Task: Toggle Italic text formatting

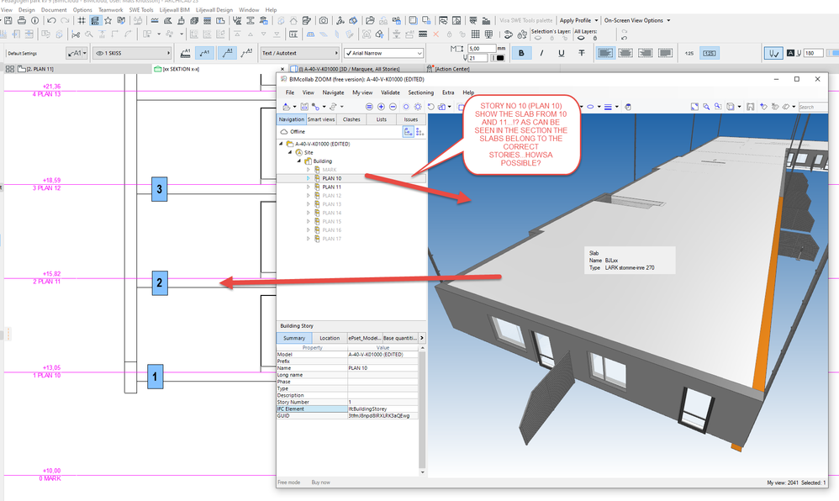Action: click(x=541, y=53)
